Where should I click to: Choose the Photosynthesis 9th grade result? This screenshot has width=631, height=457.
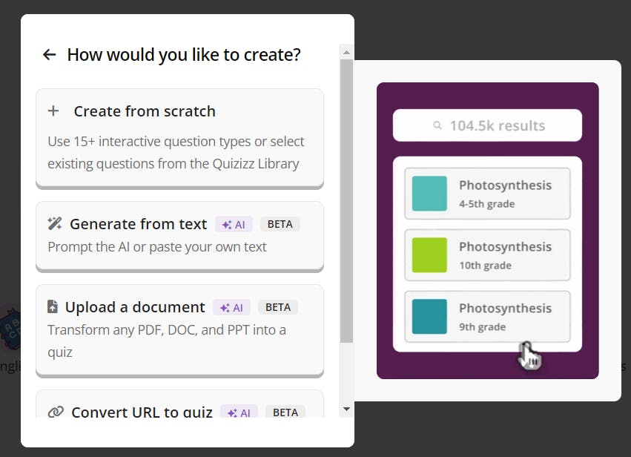[487, 317]
